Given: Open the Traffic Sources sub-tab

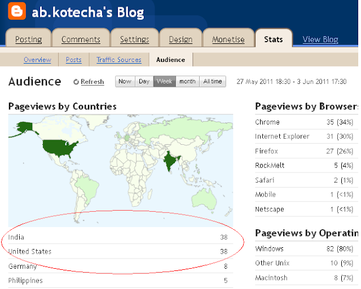Looking at the screenshot, I should pyautogui.click(x=119, y=60).
